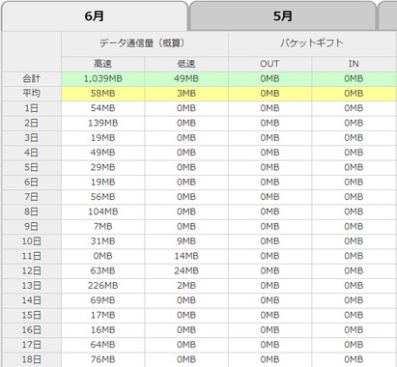Click the 8日 row label

[32, 212]
